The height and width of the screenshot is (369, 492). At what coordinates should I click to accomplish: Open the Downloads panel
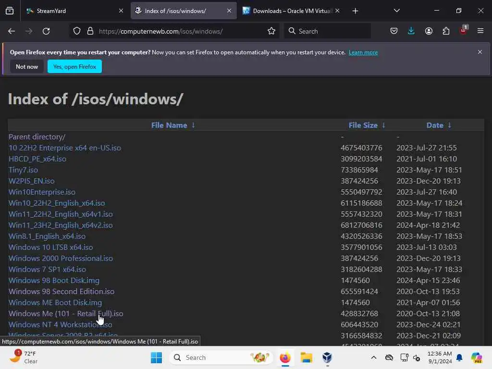click(x=411, y=31)
